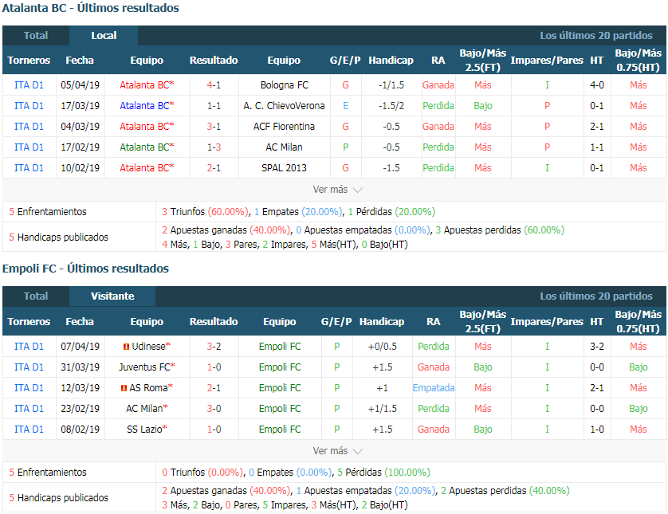Screen dimensions: 668x514
Task: Click handicap +1/1.5 in the 23/02/19 row
Action: click(x=383, y=409)
